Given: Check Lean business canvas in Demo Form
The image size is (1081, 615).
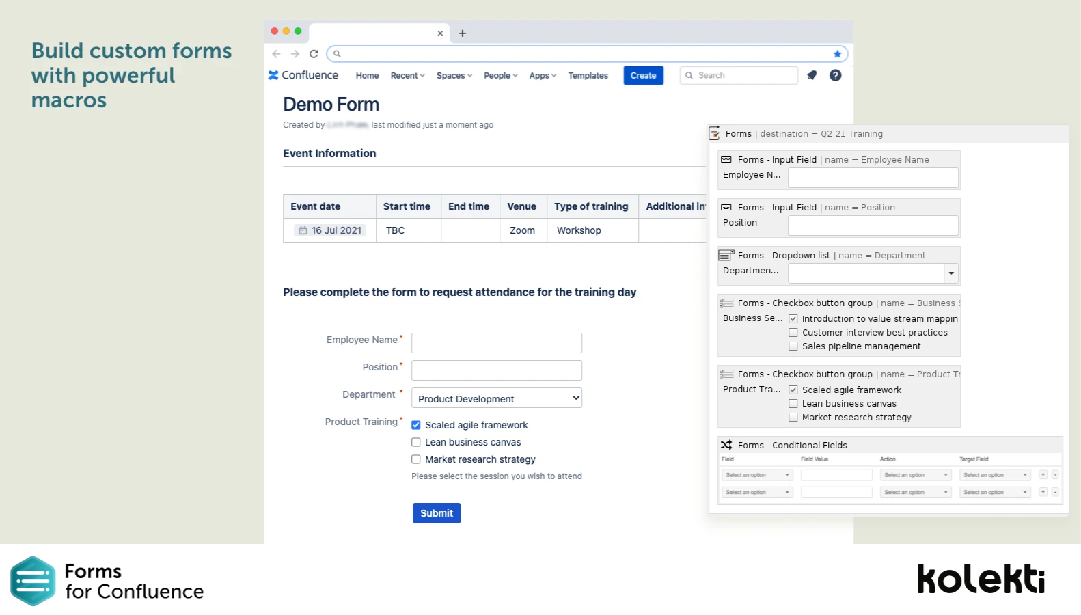Looking at the screenshot, I should (416, 442).
